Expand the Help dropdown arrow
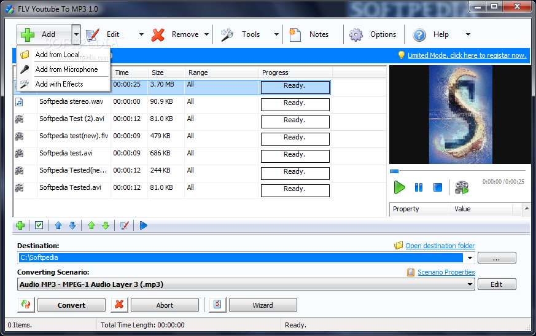536x336 pixels. [468, 34]
